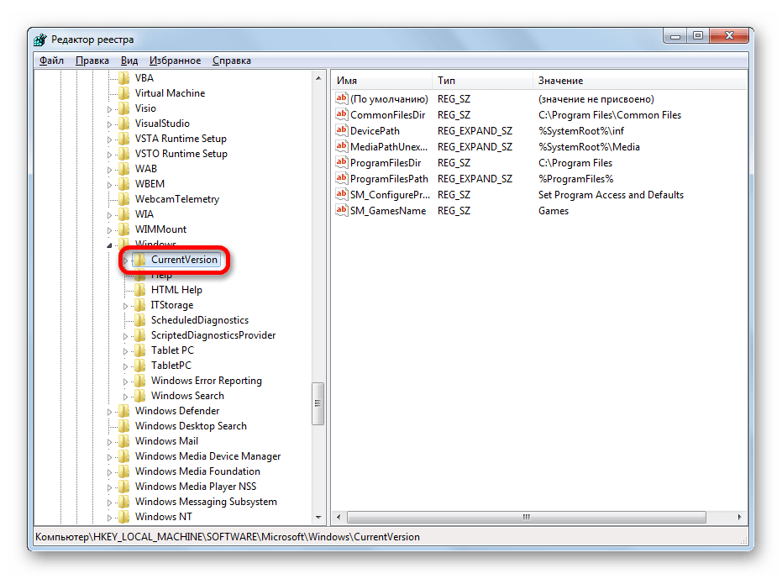This screenshot has width=782, height=579.
Task: Click the Visio folder icon
Action: point(124,108)
